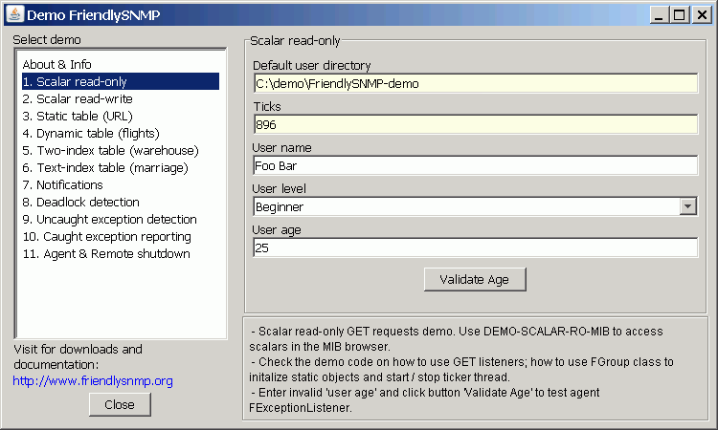Click the Java icon in title bar
The width and height of the screenshot is (718, 430).
[14, 14]
